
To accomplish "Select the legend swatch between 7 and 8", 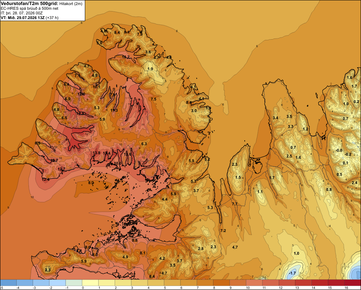I will [x=205, y=282].
